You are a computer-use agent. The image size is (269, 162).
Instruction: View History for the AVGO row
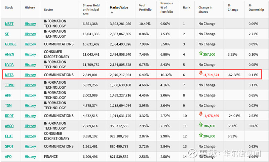click(30, 126)
